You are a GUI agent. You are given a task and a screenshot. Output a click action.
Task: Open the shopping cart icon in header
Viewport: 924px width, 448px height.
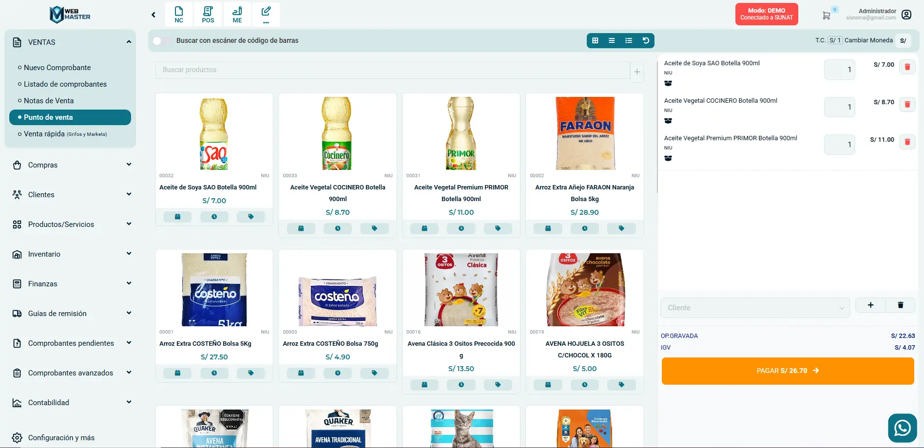click(826, 16)
